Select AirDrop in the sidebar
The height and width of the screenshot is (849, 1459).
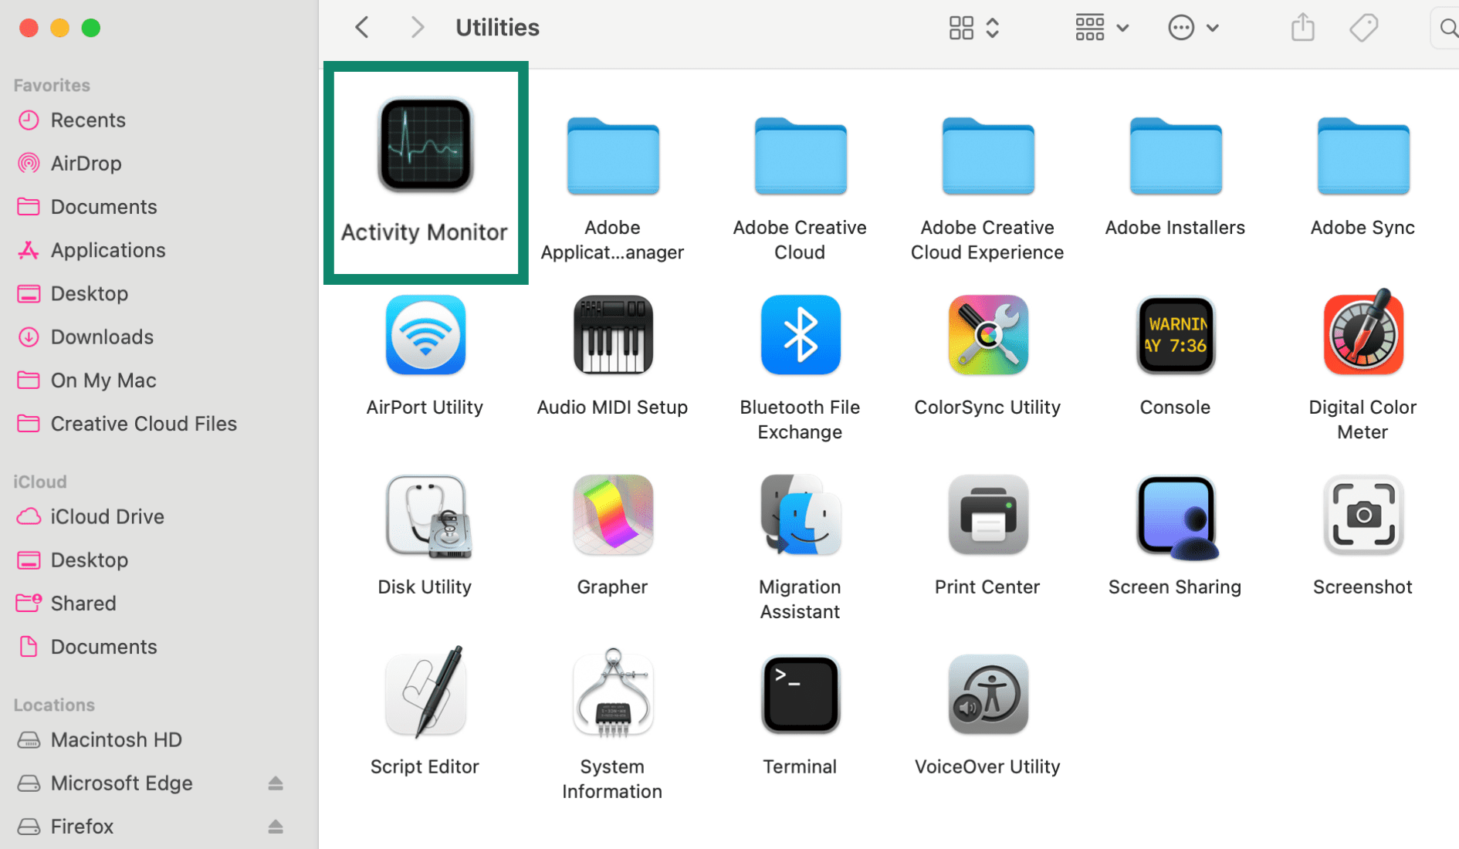click(x=86, y=163)
